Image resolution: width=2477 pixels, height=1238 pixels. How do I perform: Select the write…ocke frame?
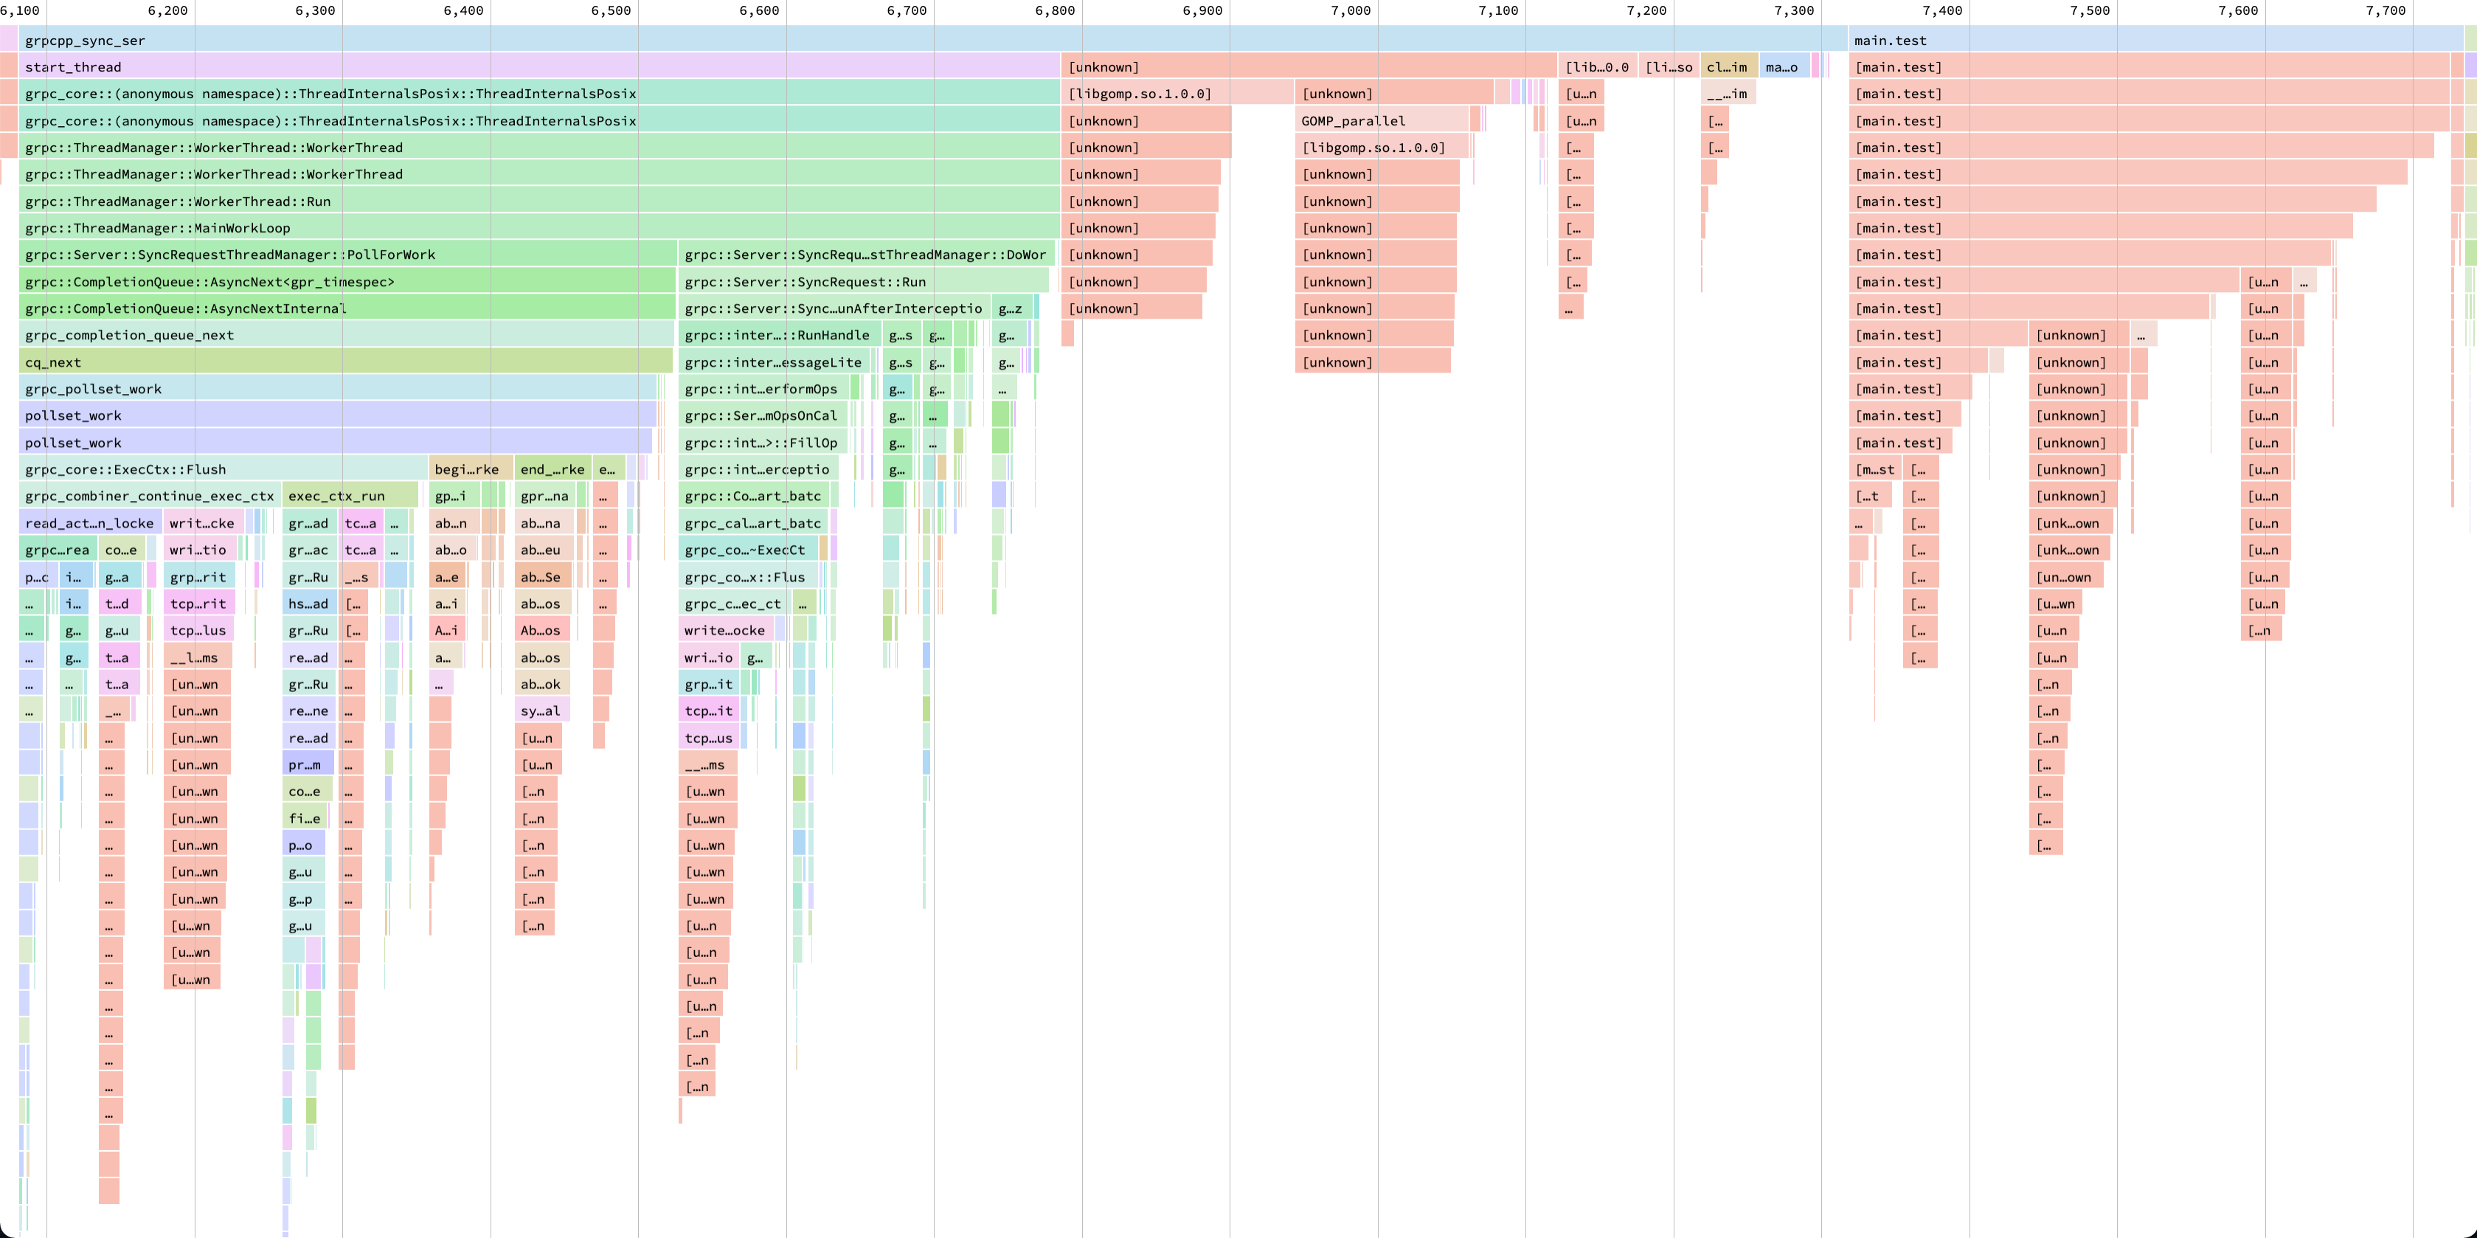725,631
